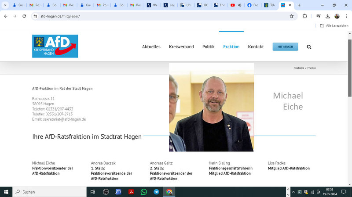352x197 pixels.
Task: Open WhatsApp from the taskbar
Action: pos(143,192)
